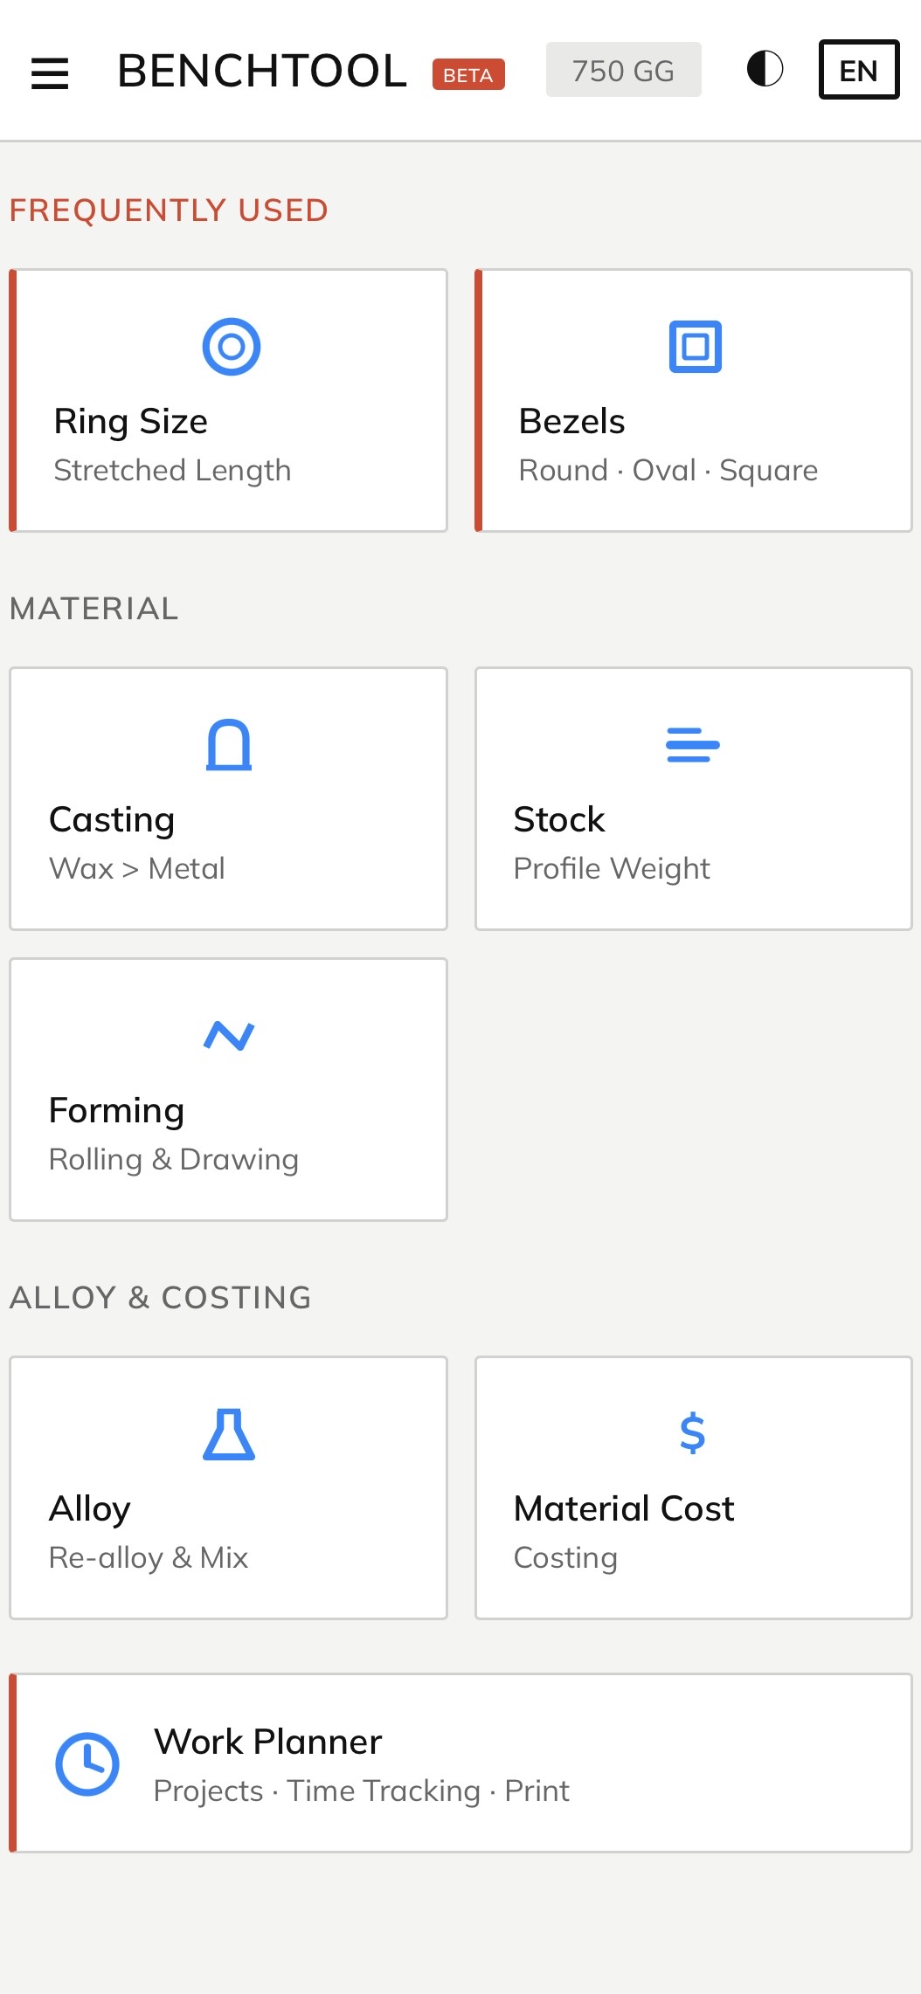Select the Wax > Metal casting subtitle
The image size is (921, 1994).
137,869
